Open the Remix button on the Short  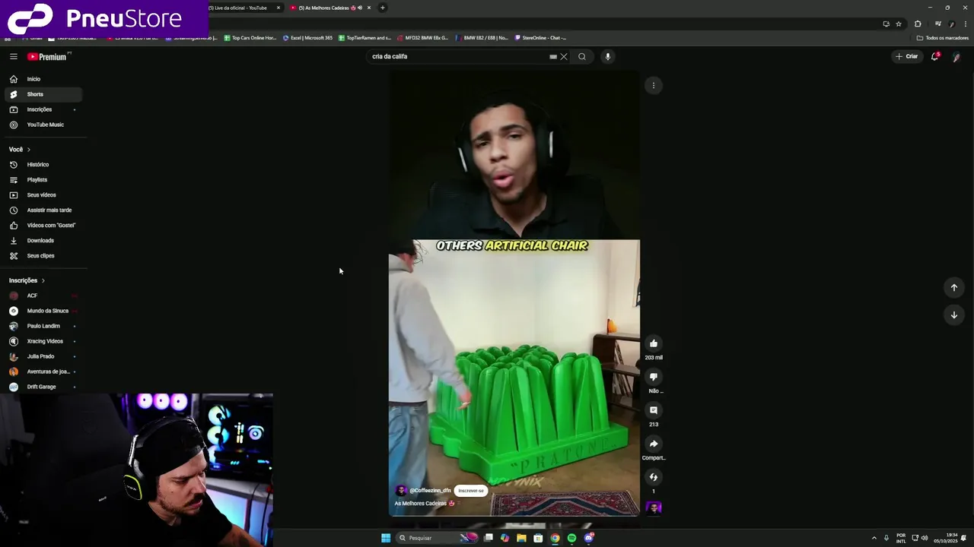(x=654, y=477)
